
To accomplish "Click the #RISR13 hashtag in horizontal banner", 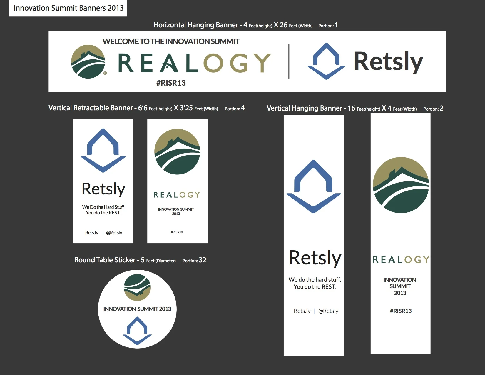I will click(171, 83).
